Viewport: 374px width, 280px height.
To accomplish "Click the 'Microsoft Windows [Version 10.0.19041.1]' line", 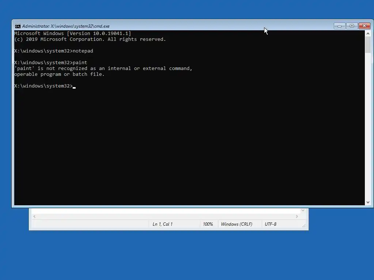I will tap(73, 33).
